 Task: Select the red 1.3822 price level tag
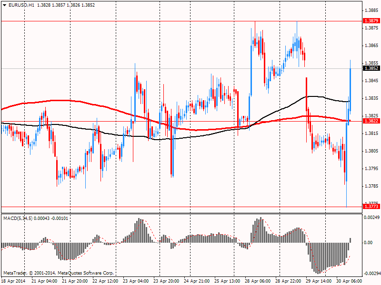tap(371, 121)
